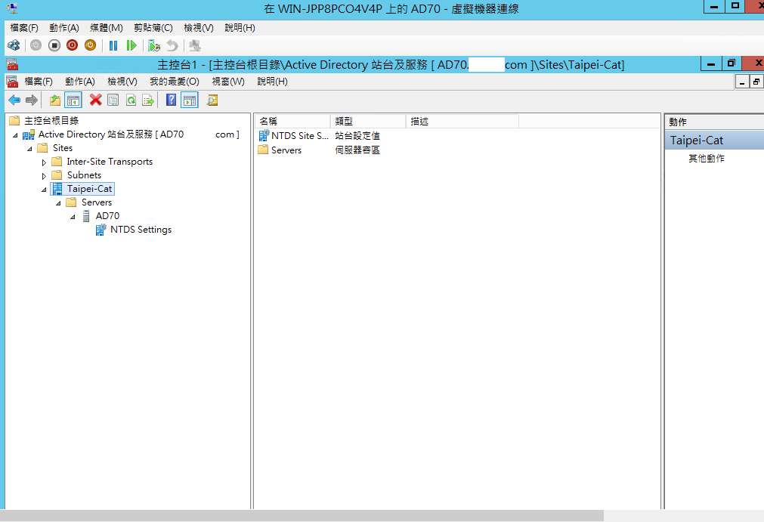This screenshot has width=764, height=522.
Task: Open 說明(H) menu in the VM connection window
Action: pos(240,28)
